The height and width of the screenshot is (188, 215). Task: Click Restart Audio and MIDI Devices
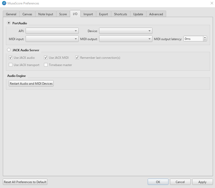point(31,83)
